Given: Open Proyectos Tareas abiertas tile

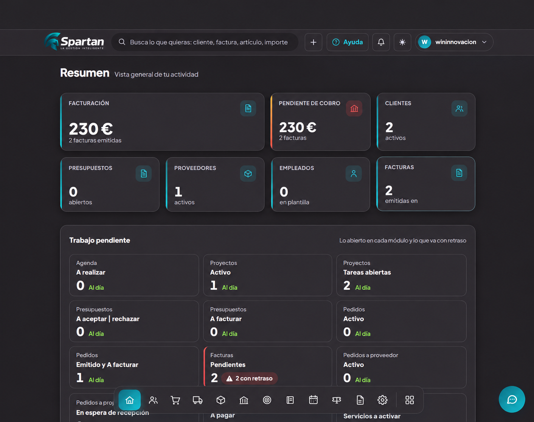Looking at the screenshot, I should tap(401, 275).
